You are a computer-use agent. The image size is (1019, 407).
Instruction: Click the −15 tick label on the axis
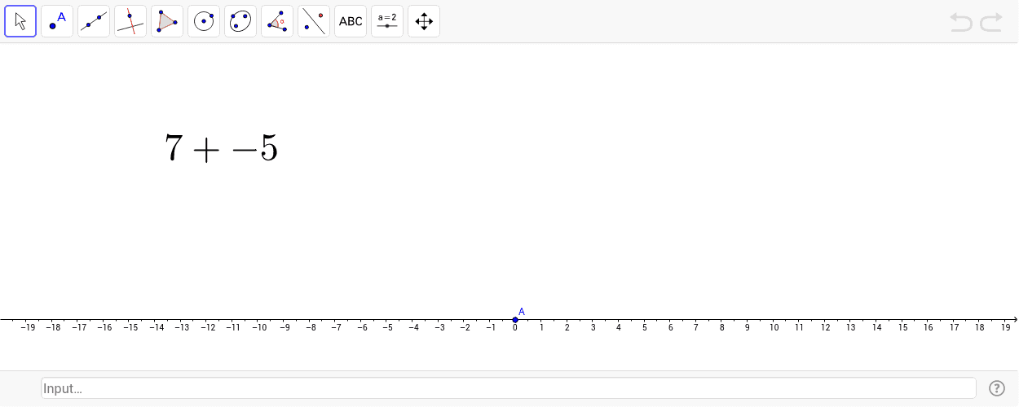coord(130,328)
